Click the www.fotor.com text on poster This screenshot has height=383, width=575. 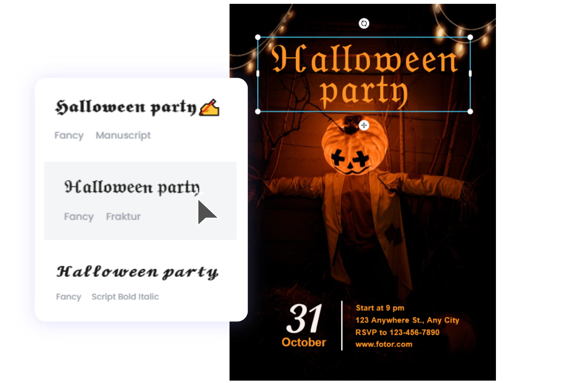point(384,344)
